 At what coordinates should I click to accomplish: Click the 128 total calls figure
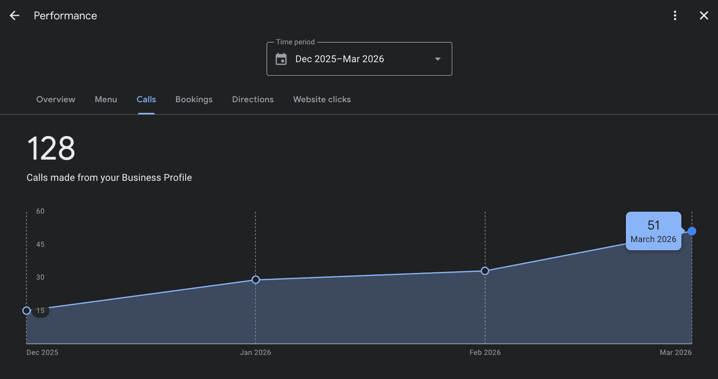[51, 148]
